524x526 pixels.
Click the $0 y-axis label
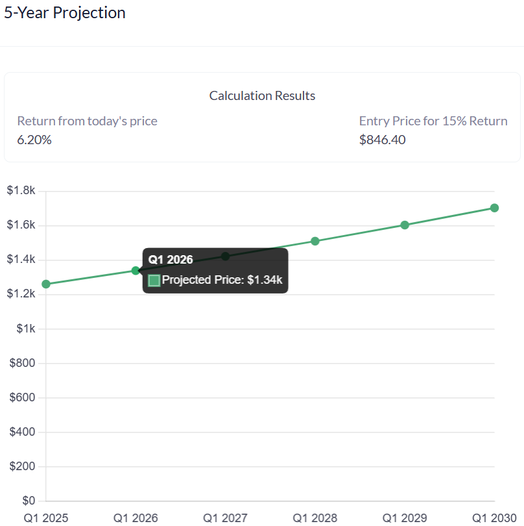[29, 501]
